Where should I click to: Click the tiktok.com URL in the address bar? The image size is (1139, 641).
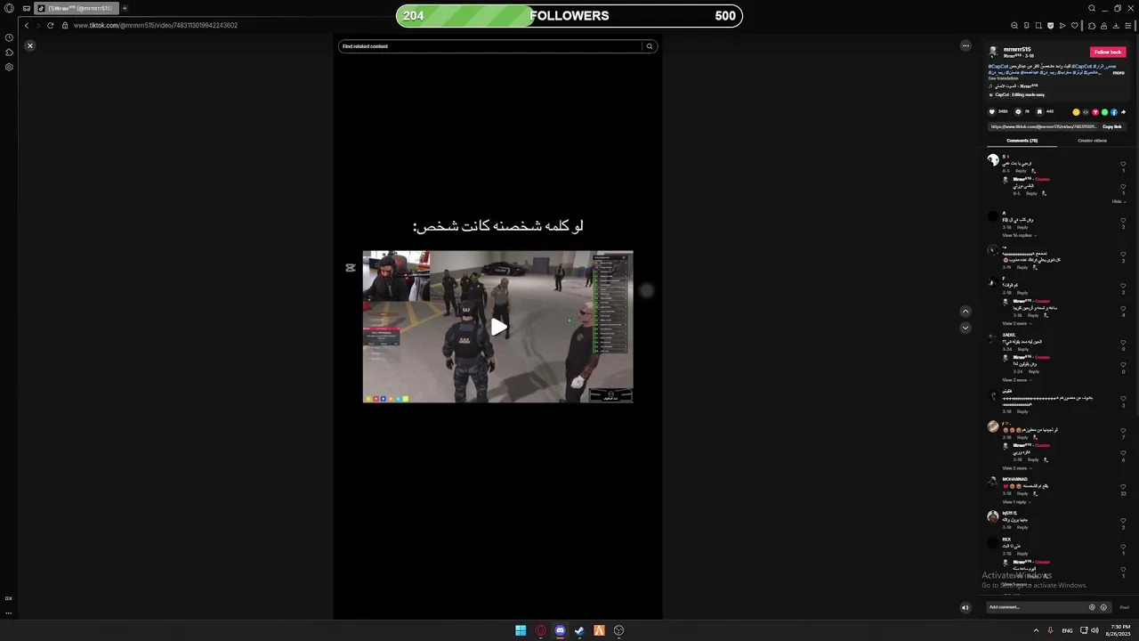(156, 25)
